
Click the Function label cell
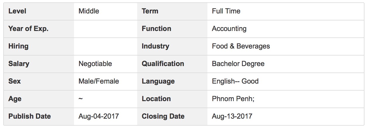point(172,29)
